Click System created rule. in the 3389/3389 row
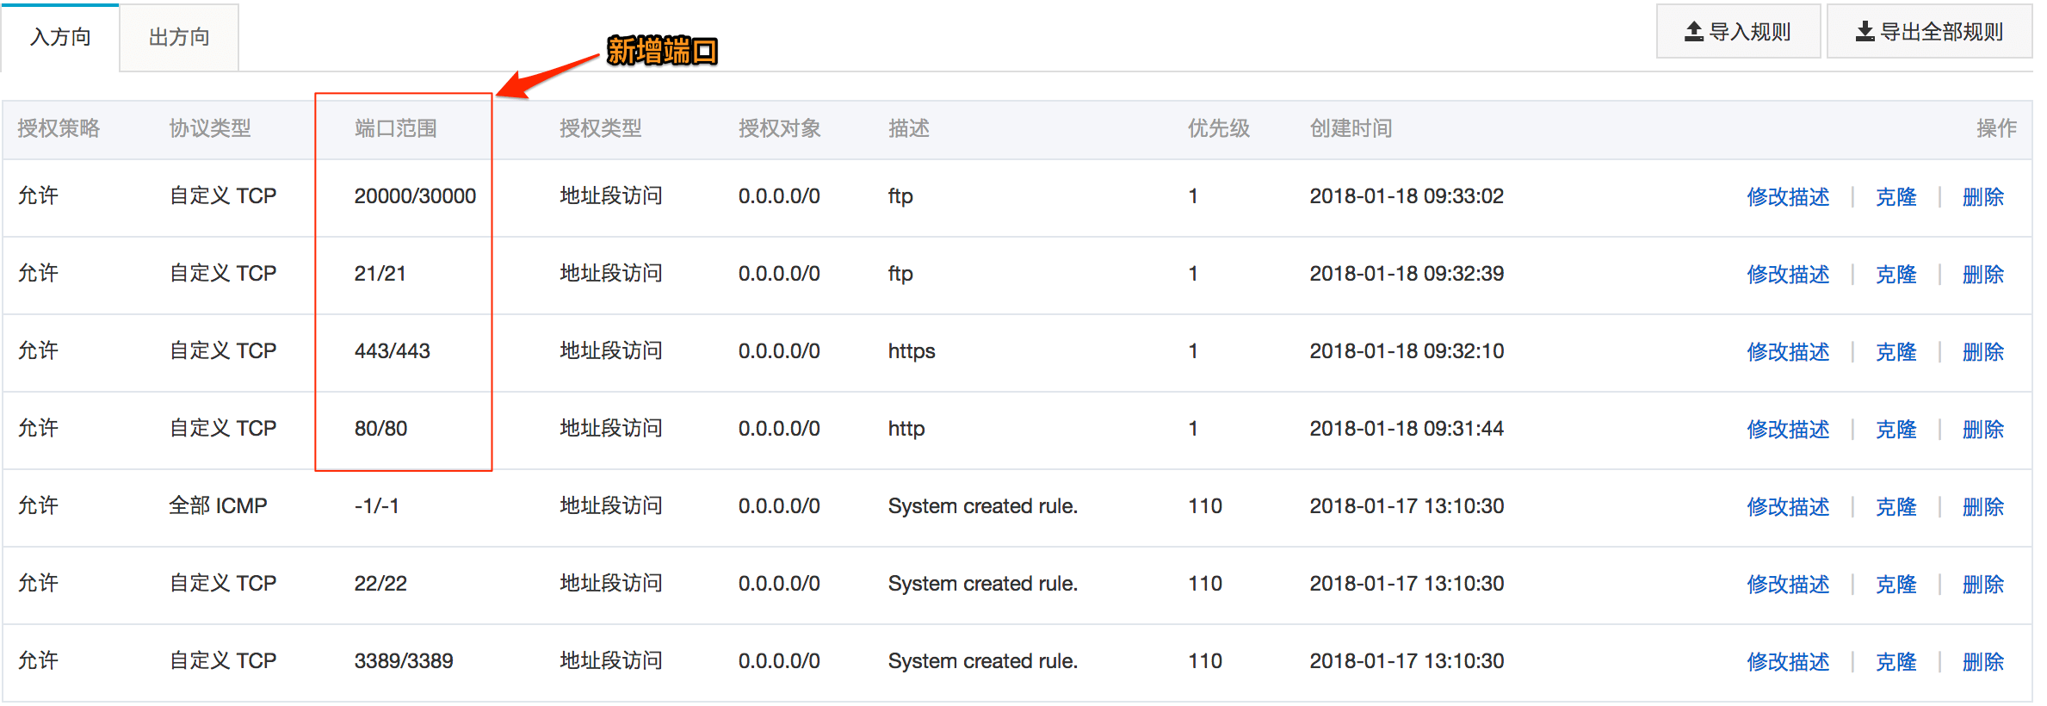This screenshot has height=706, width=2047. pyautogui.click(x=983, y=661)
